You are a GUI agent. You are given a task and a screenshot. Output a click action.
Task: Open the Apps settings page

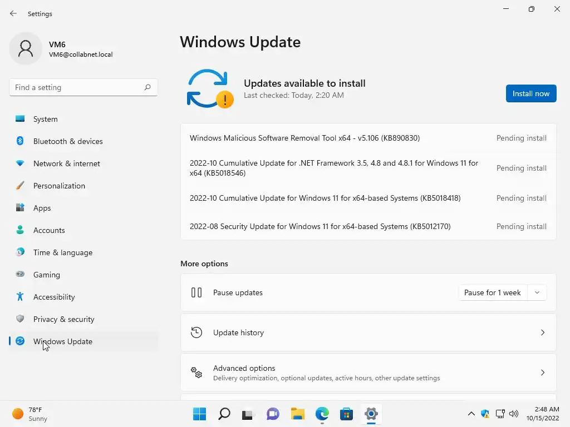click(x=83, y=208)
